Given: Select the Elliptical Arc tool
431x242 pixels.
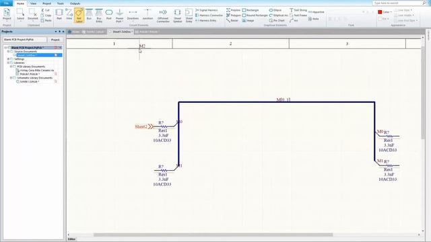Looking at the screenshot, I should [278, 15].
